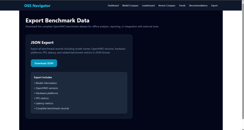244x130 pixels.
Task: Click the JSON Export card title
Action: [x=42, y=42]
